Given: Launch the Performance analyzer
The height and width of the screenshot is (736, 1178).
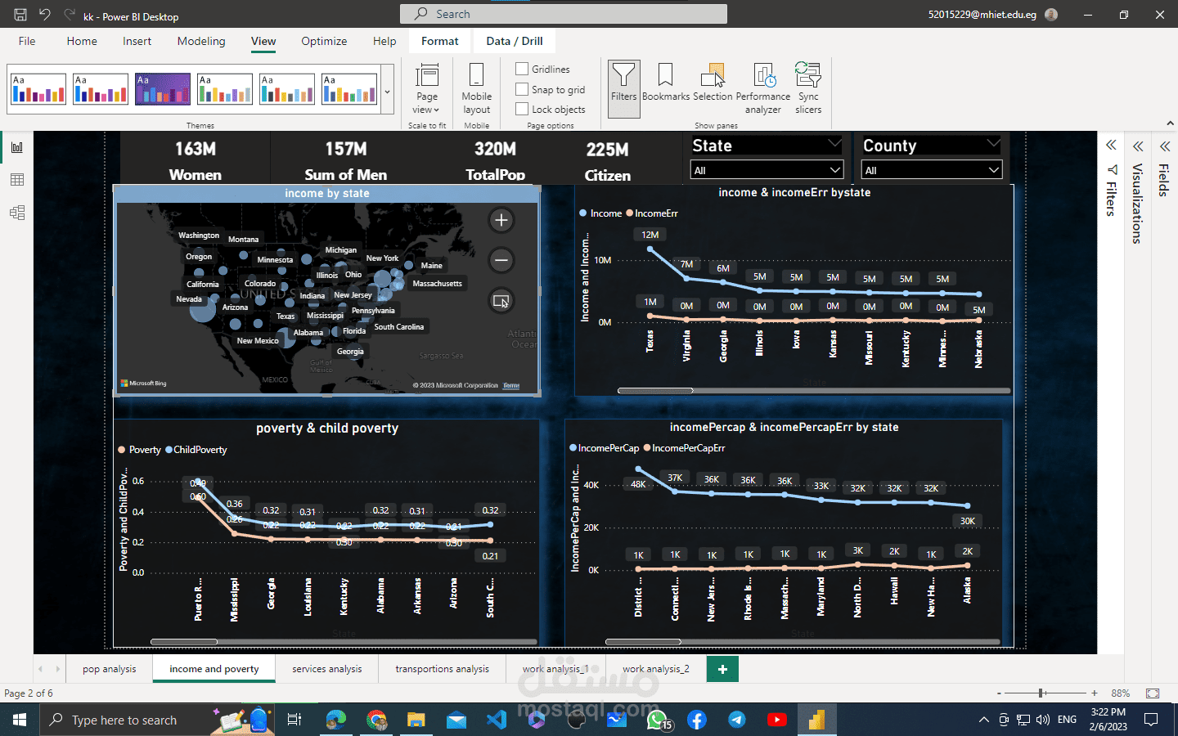Looking at the screenshot, I should (x=763, y=88).
